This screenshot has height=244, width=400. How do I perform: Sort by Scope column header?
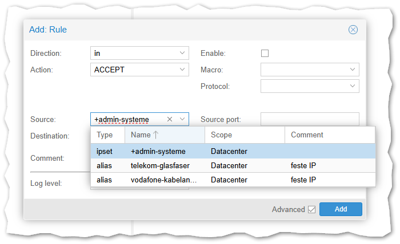pyautogui.click(x=221, y=135)
